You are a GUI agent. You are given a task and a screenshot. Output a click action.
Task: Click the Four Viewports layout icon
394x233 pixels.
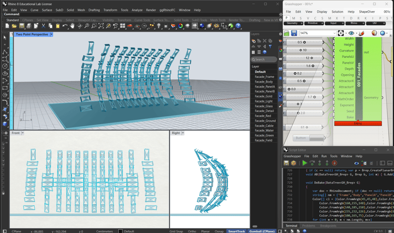click(122, 26)
